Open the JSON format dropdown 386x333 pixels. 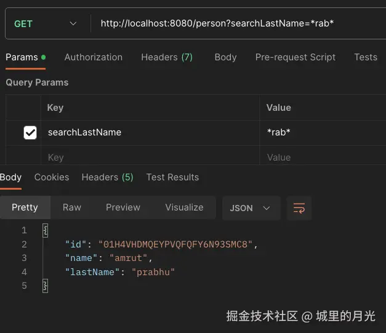point(251,208)
